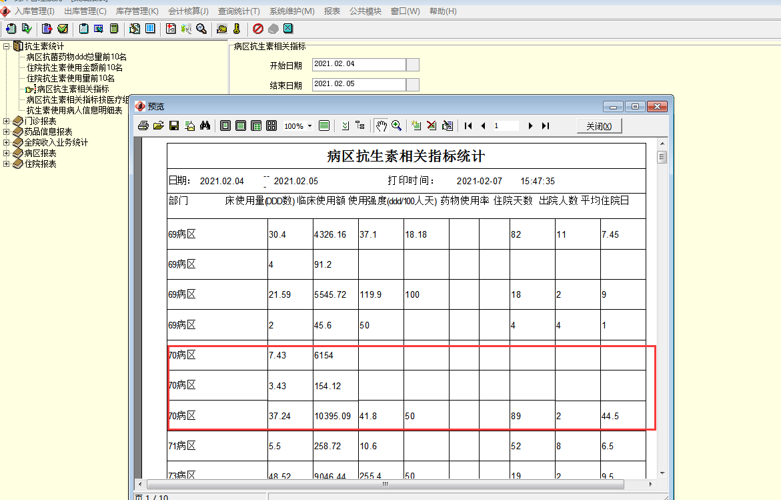Image resolution: width=781 pixels, height=500 pixels.
Task: Click the send mail envelope icon in preview
Action: coord(190,126)
